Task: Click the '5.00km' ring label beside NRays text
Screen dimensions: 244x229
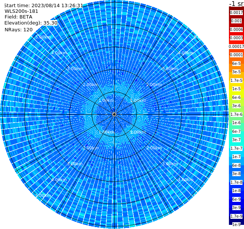Action: 43,37
